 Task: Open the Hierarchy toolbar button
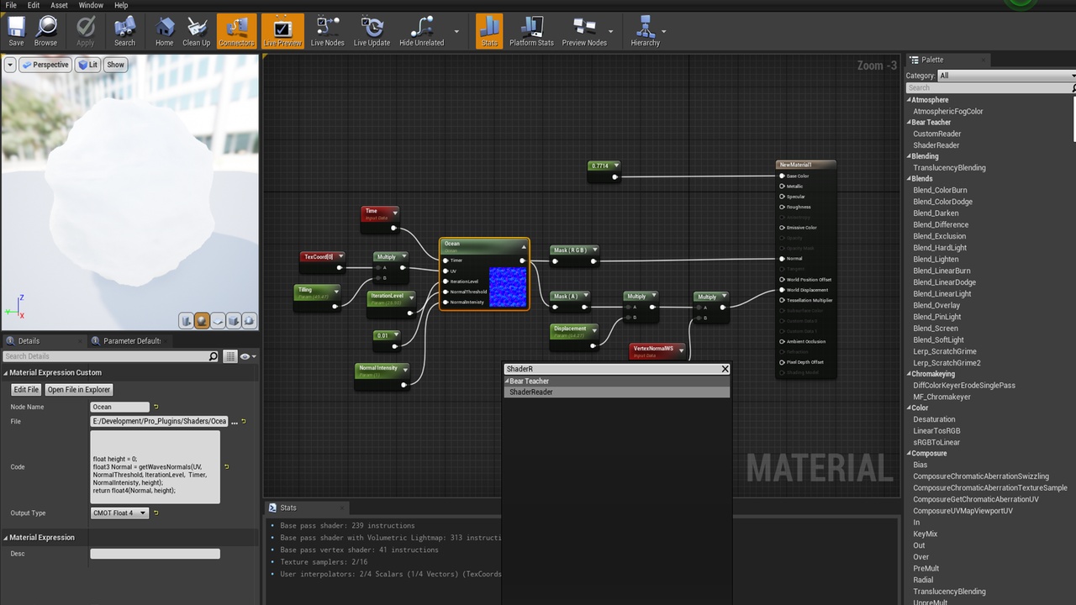(x=645, y=31)
